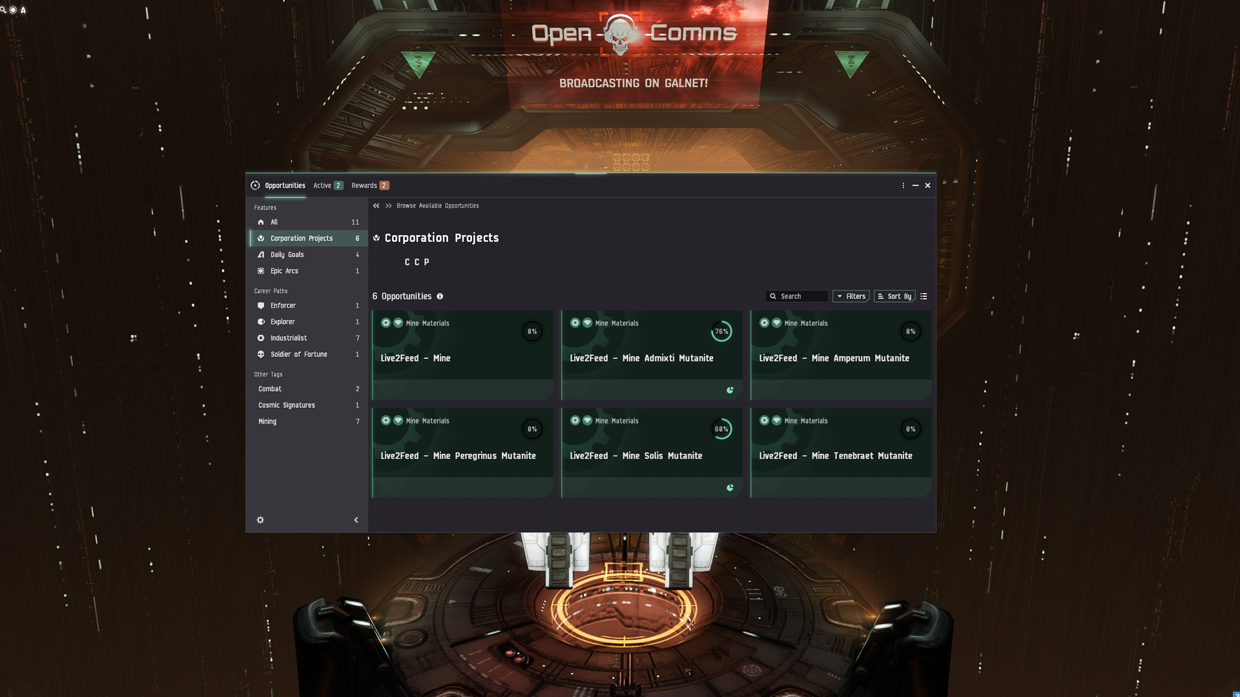Open the Sort By dropdown menu
This screenshot has height=697, width=1240.
[894, 296]
